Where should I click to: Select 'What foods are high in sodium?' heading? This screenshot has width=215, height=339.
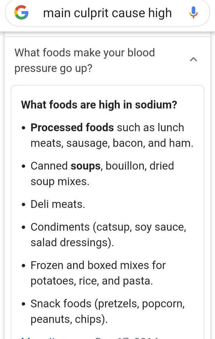(99, 105)
